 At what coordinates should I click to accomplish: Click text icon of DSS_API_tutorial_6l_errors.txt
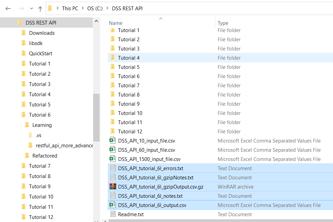113,168
